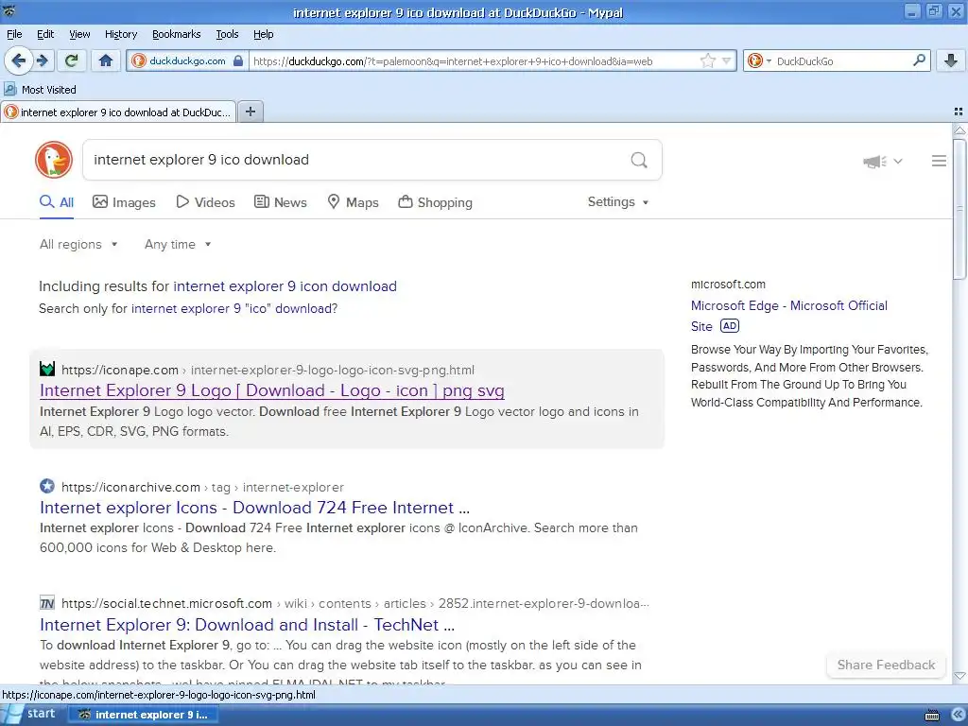The height and width of the screenshot is (726, 968).
Task: Open the Help menu
Action: coord(264,34)
